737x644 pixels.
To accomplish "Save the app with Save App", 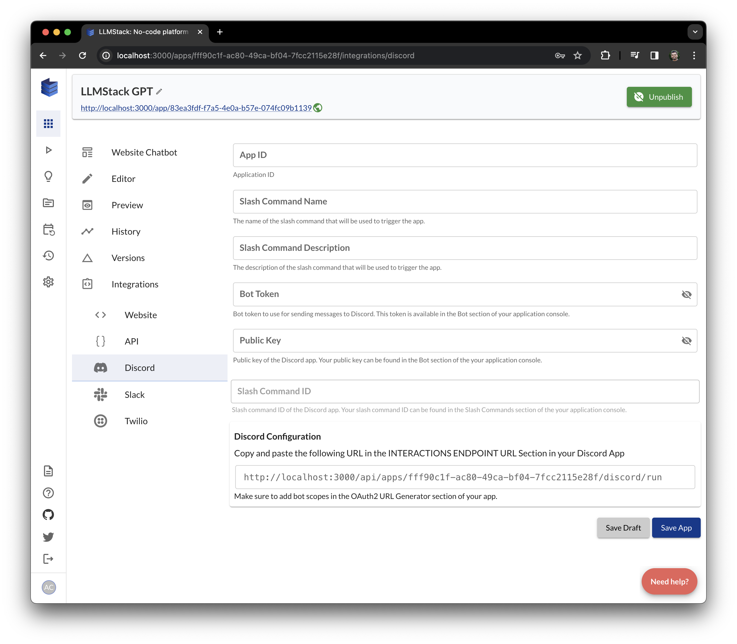I will 676,528.
